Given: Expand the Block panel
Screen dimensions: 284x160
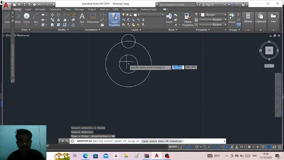Looking at the screenshot, I should coord(173,30).
